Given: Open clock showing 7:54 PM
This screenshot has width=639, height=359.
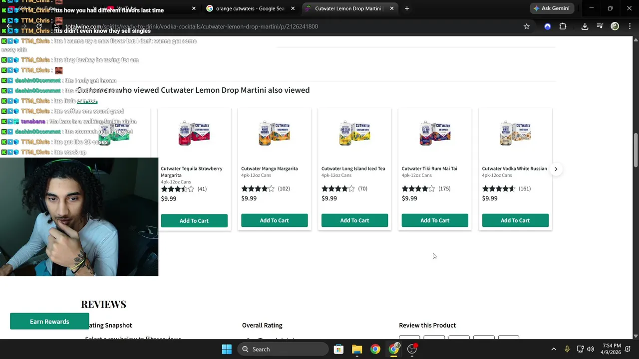Looking at the screenshot, I should click(612, 349).
